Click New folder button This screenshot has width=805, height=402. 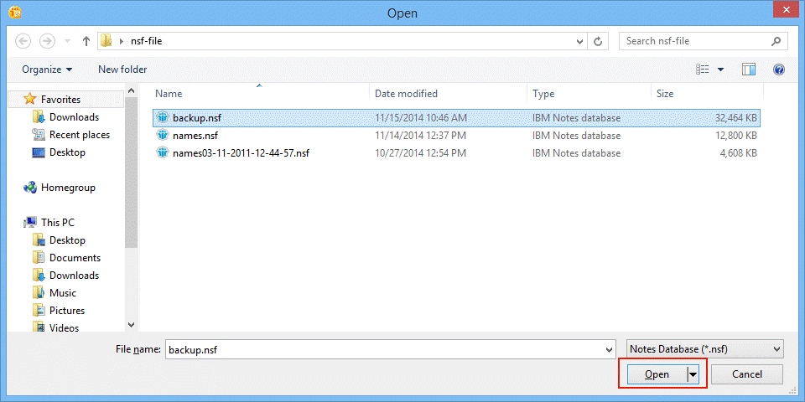point(122,70)
